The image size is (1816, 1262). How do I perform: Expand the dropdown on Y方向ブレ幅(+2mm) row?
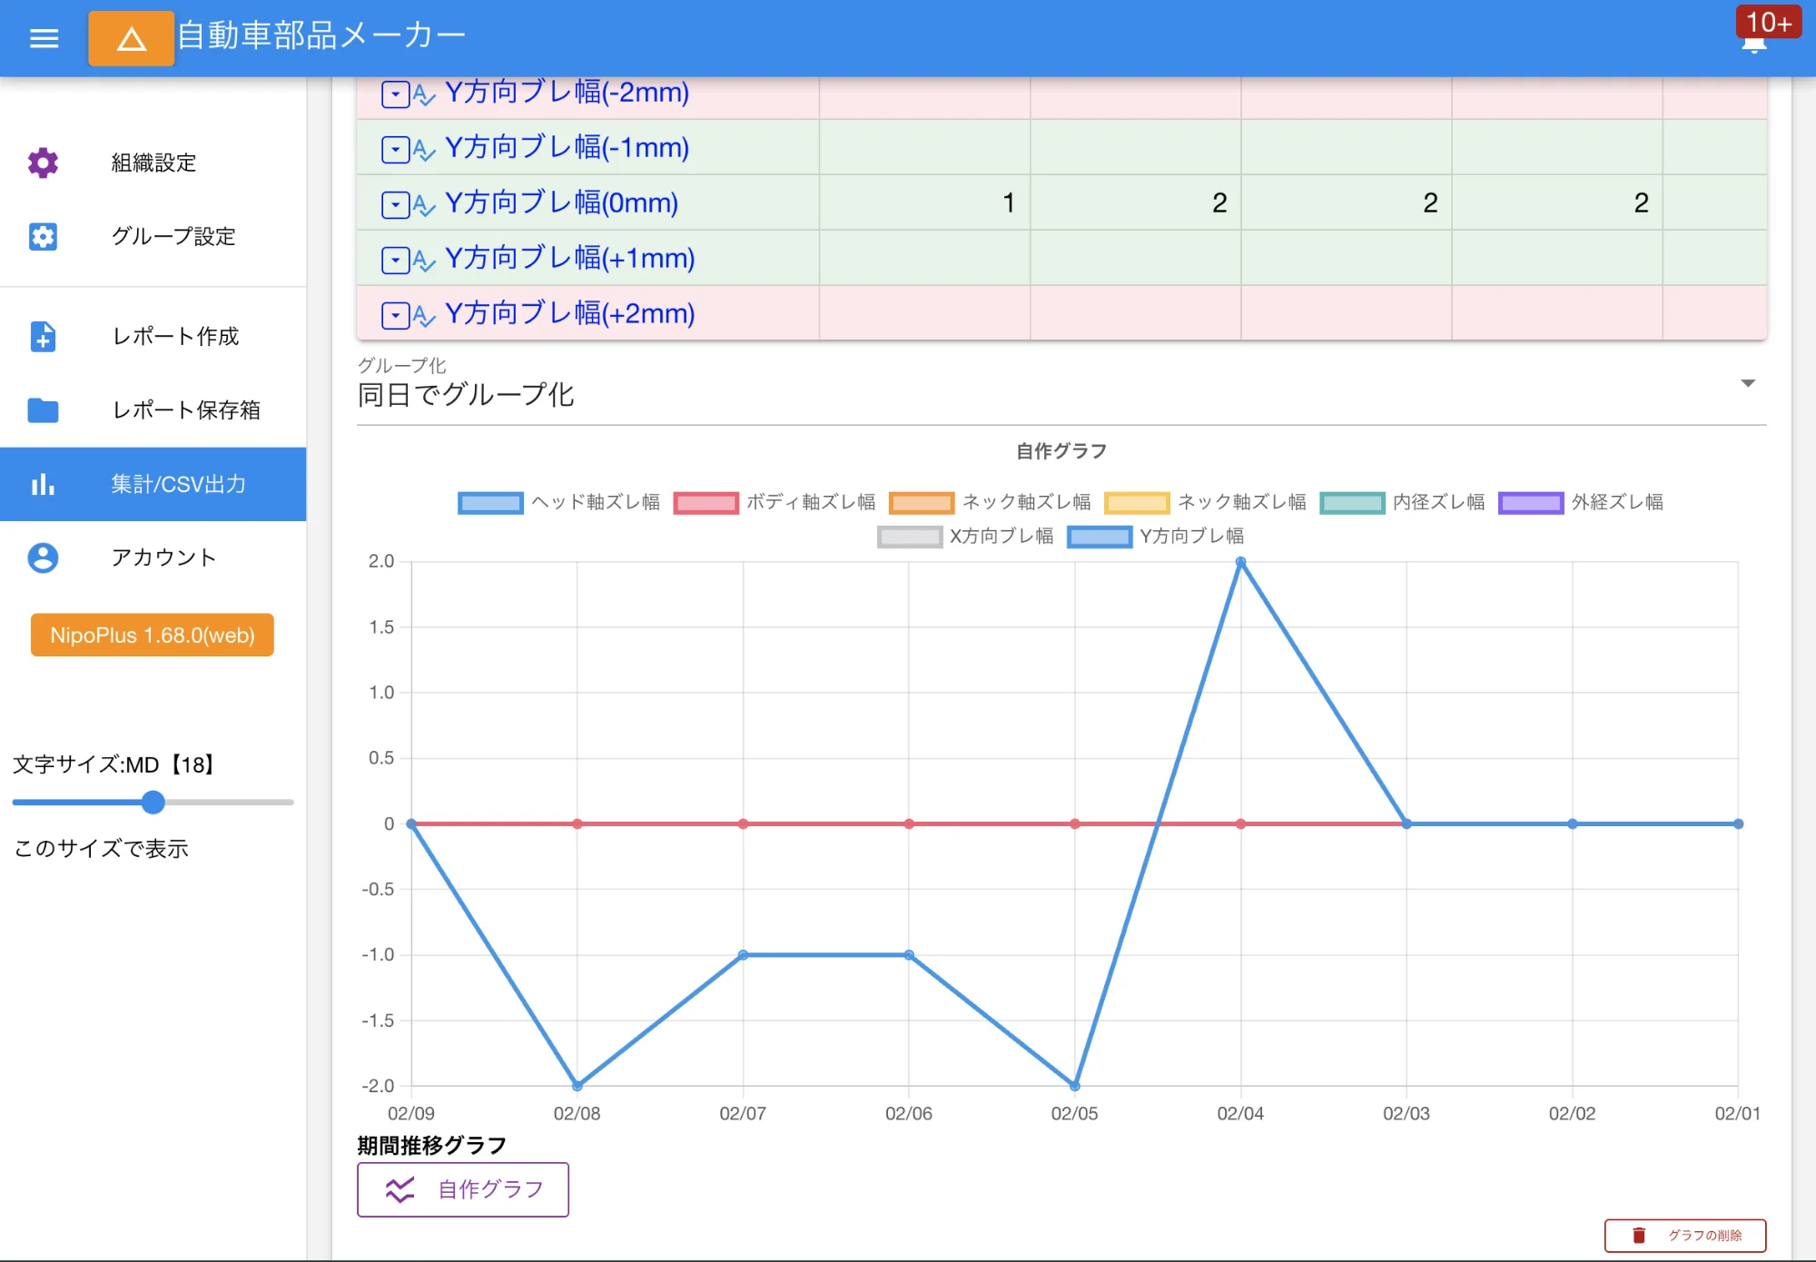tap(396, 314)
